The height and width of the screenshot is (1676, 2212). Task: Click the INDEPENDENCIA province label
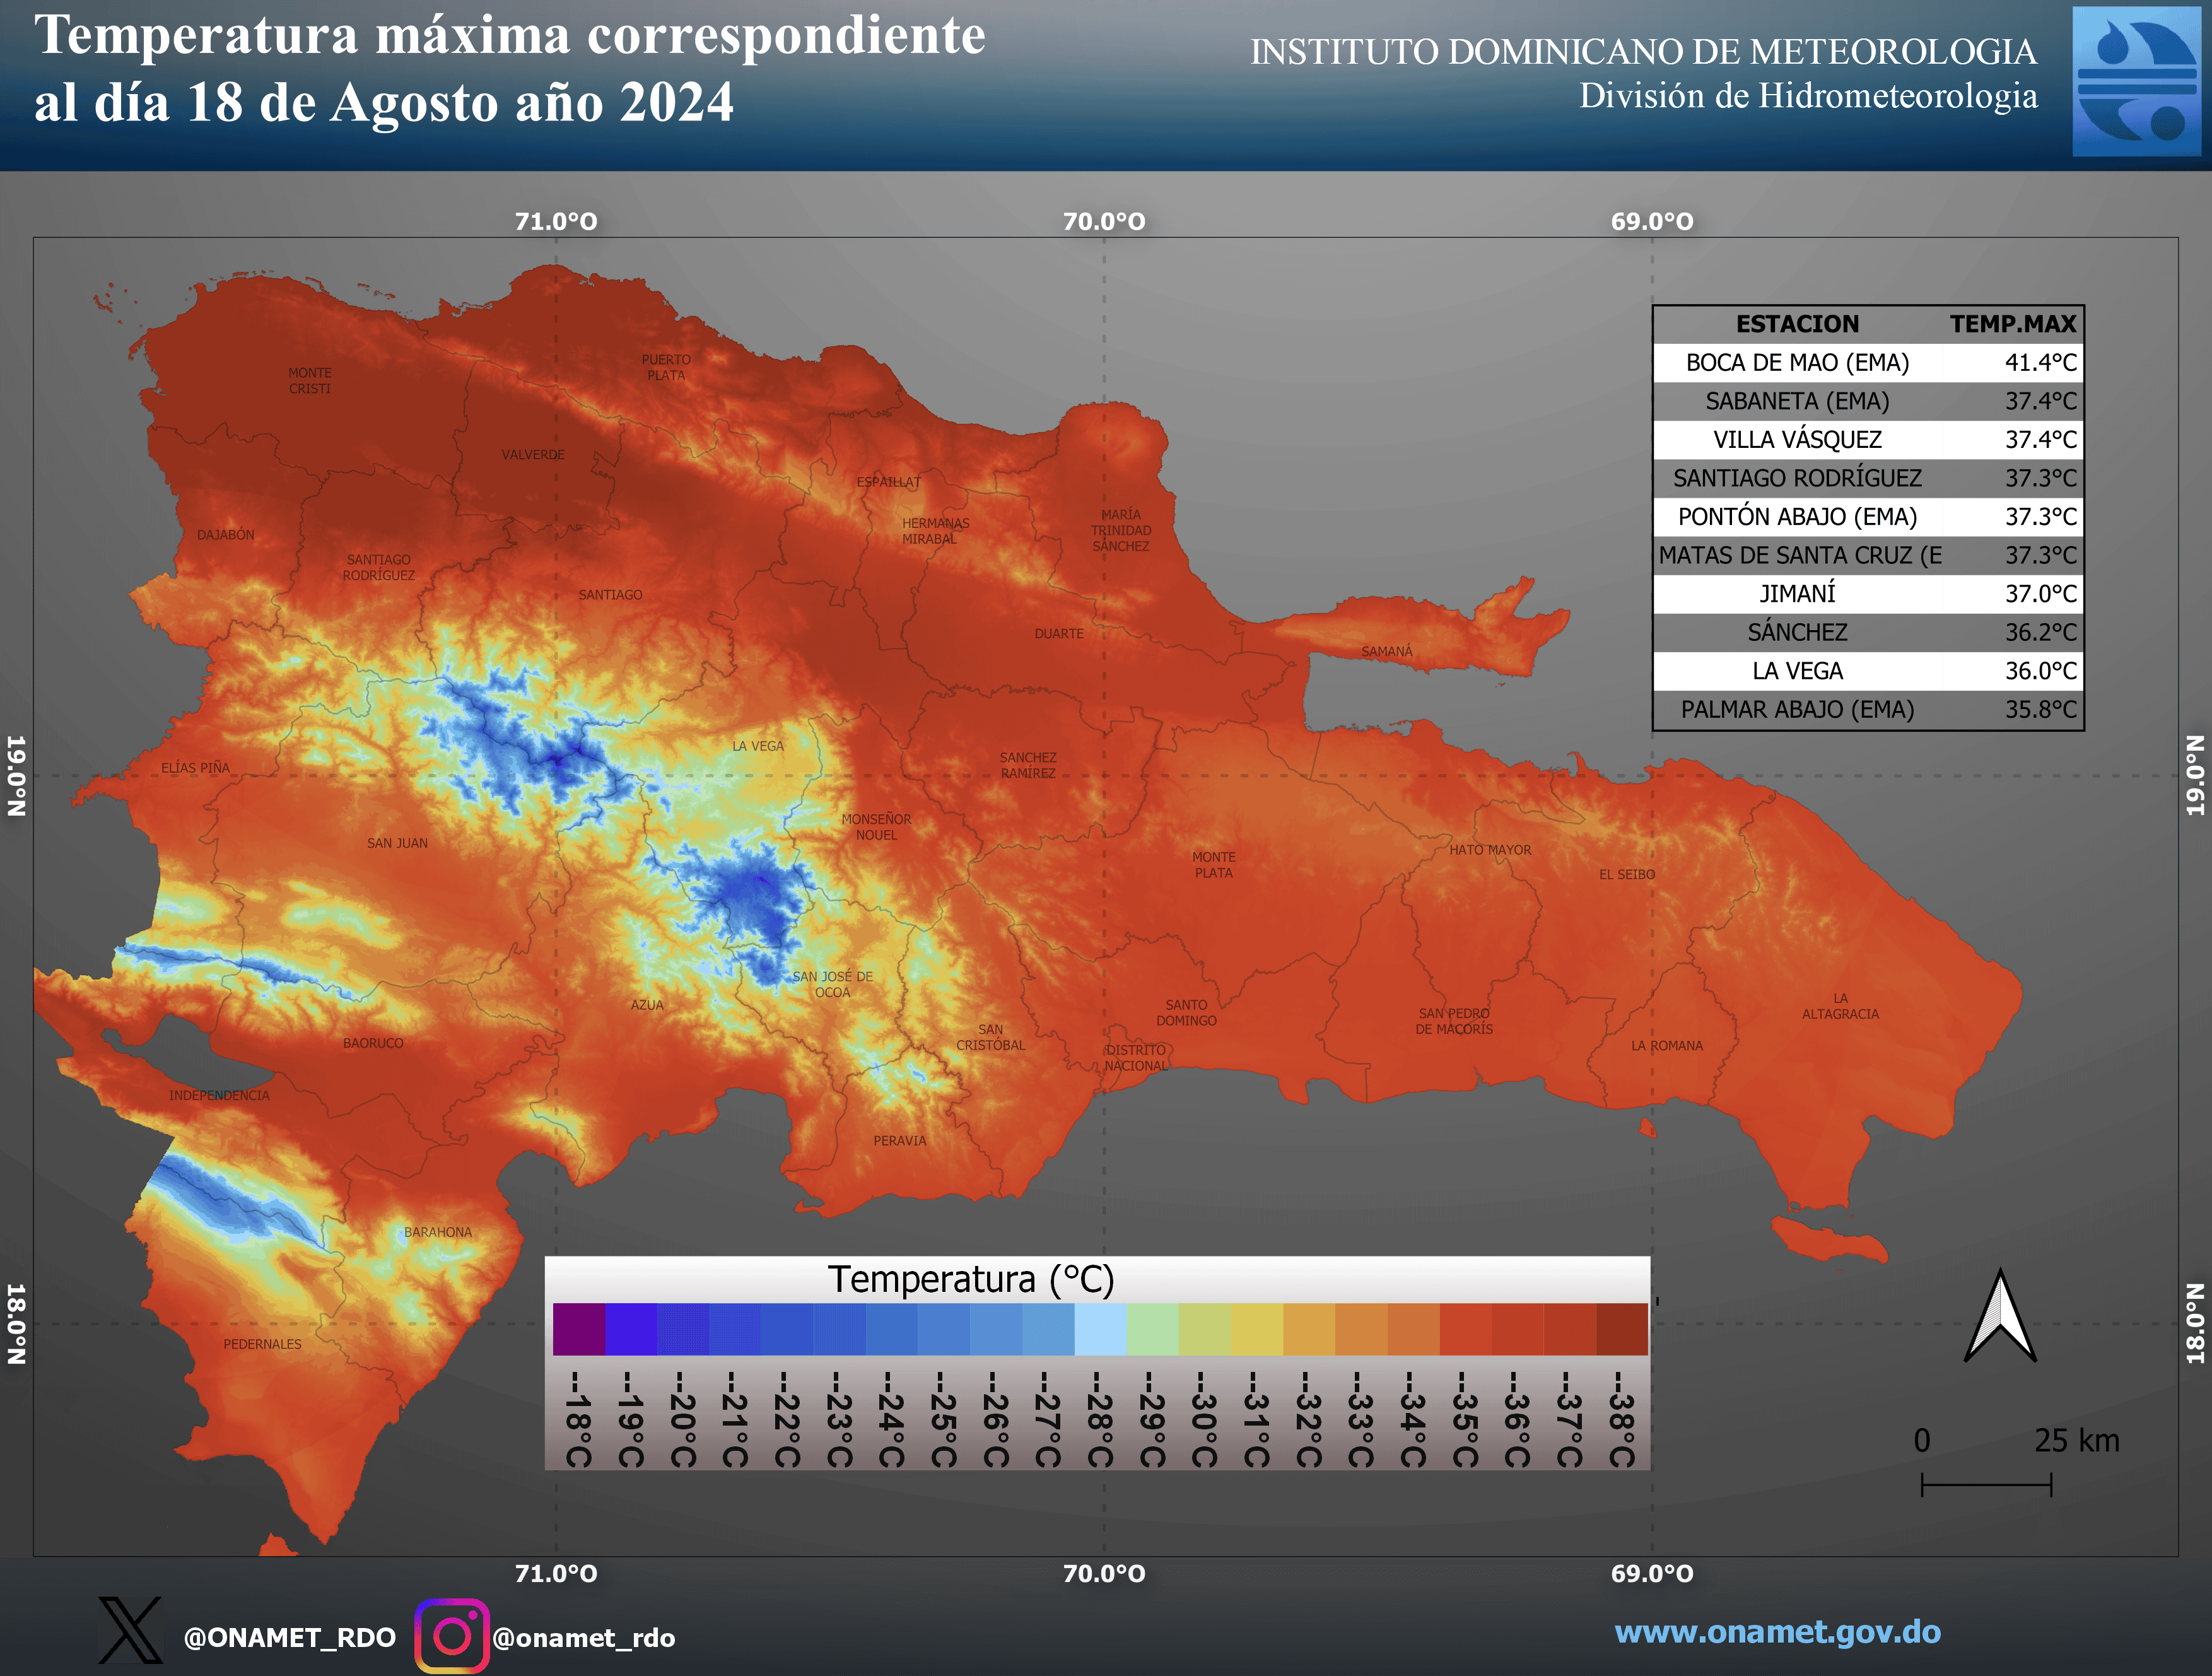(x=219, y=1096)
